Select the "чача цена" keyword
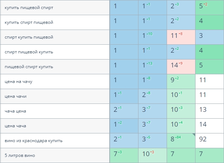 click(16, 111)
